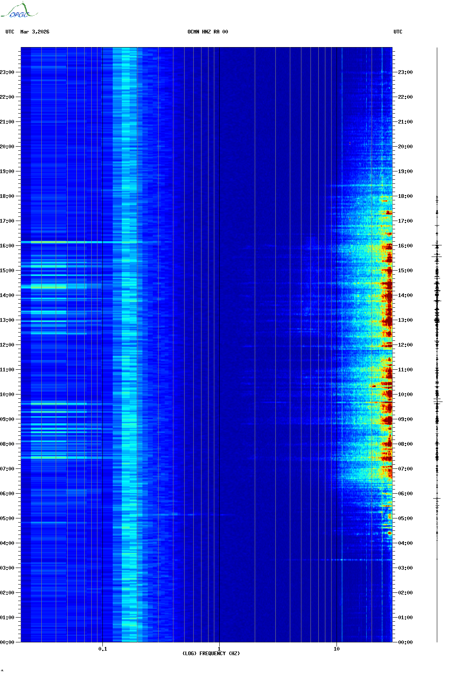Select the 20:00 time label on left axis
Image resolution: width=455 pixels, height=675 pixels.
7,147
